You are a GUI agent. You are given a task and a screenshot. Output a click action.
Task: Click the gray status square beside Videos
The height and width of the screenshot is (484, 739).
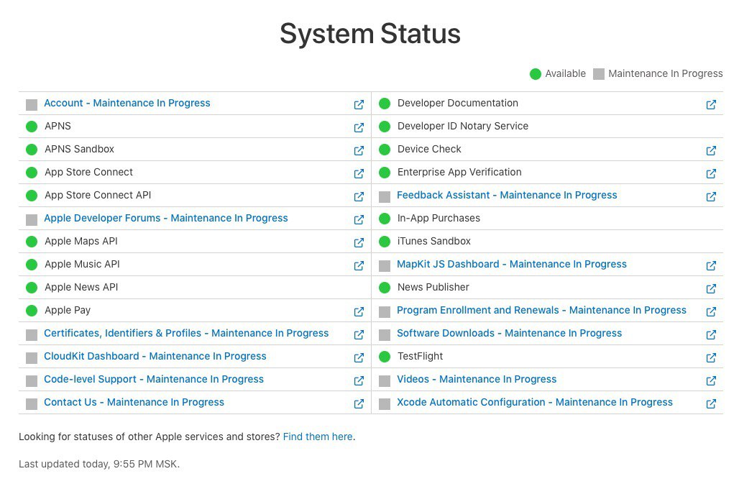tap(385, 380)
